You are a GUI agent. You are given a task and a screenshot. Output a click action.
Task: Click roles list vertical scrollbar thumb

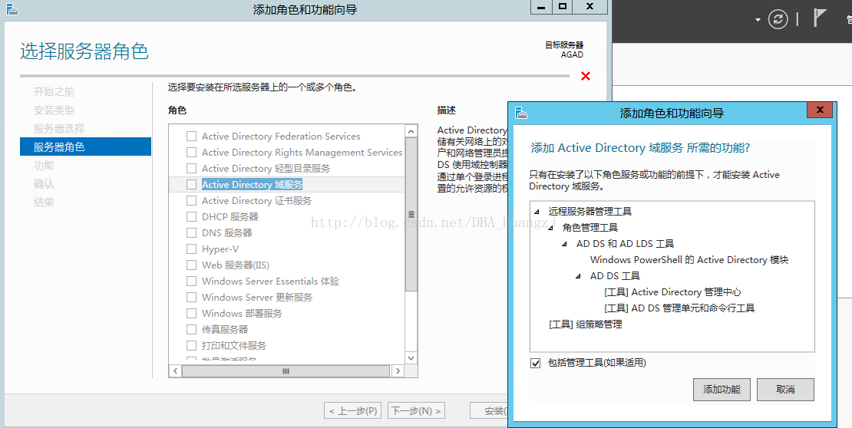411,215
